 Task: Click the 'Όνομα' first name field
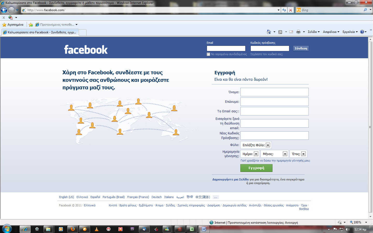coord(275,92)
